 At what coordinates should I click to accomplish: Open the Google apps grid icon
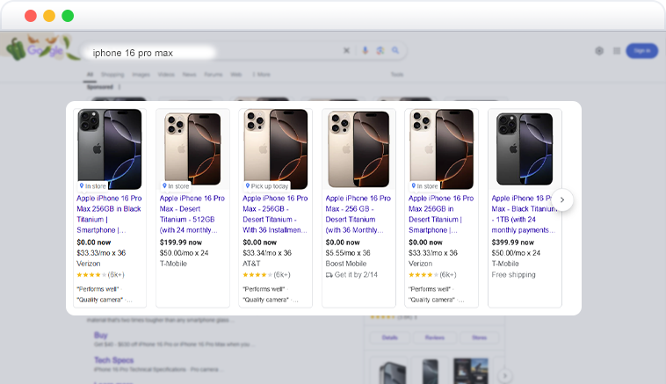617,51
